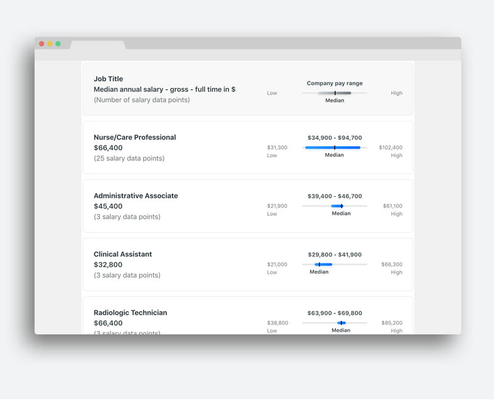Click the "Job Title" header text
Image resolution: width=494 pixels, height=401 pixels.
coord(109,79)
